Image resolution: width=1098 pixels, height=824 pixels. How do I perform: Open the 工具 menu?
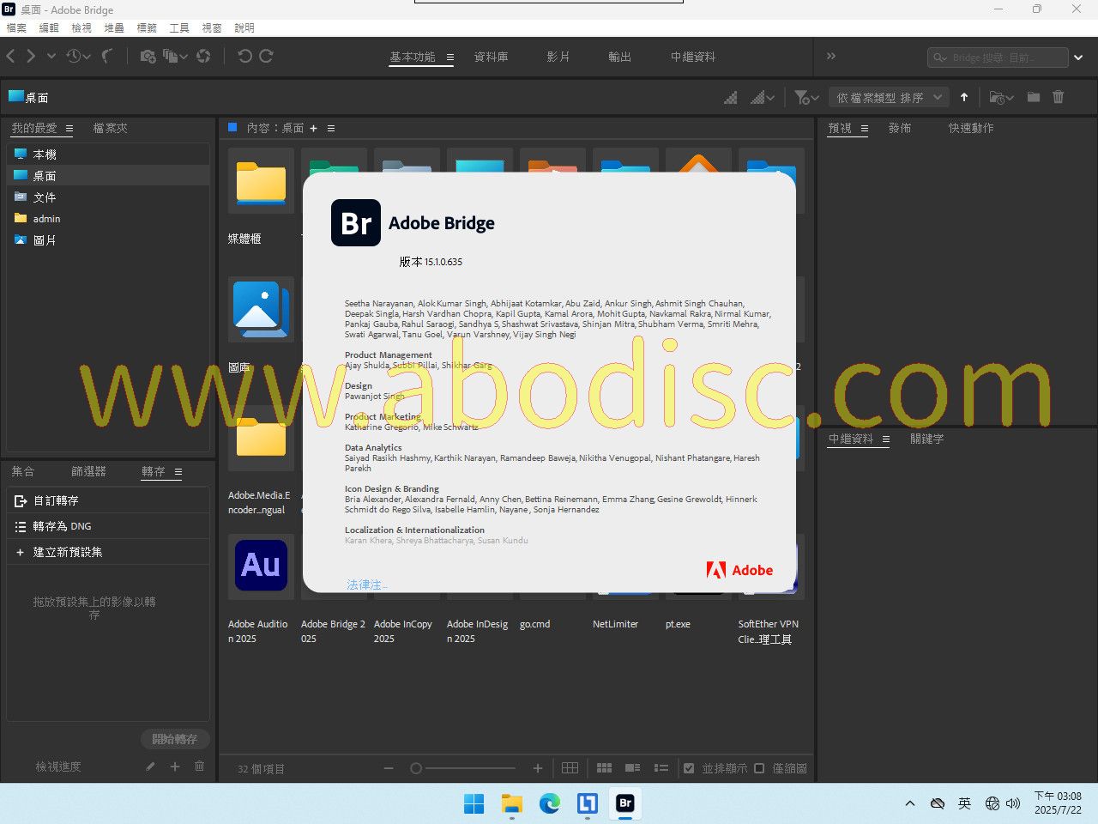point(179,27)
